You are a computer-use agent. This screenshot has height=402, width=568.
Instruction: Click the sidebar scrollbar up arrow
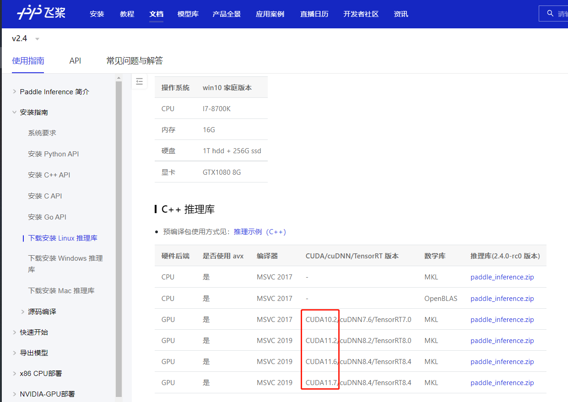119,78
